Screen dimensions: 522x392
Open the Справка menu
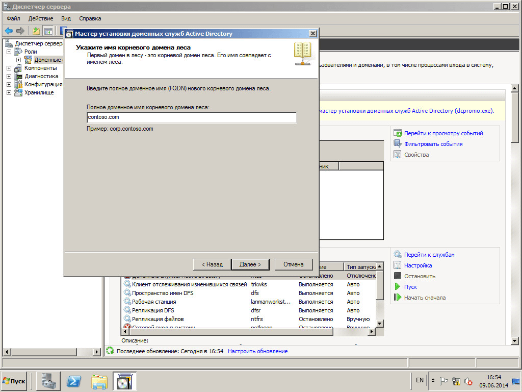tap(90, 18)
